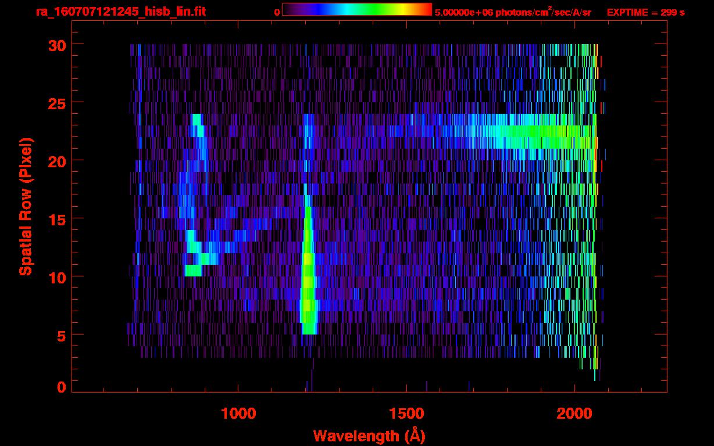Screen dimensions: 714x446
Task: Click the EXPTIME = 299 s label
Action: [x=645, y=12]
